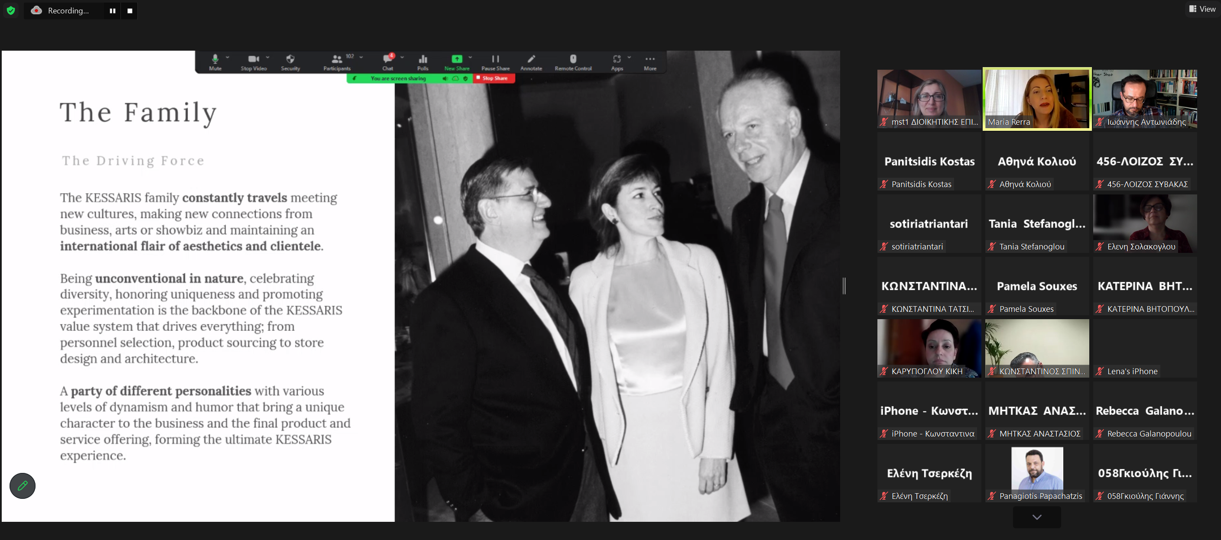Image resolution: width=1221 pixels, height=540 pixels.
Task: Select the ΜΗΤΚΑΣ ΑΝΑΣΤΑΣΙΟΣ tile
Action: [1036, 411]
